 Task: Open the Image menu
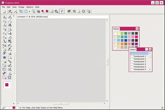pyautogui.click(x=21, y=7)
